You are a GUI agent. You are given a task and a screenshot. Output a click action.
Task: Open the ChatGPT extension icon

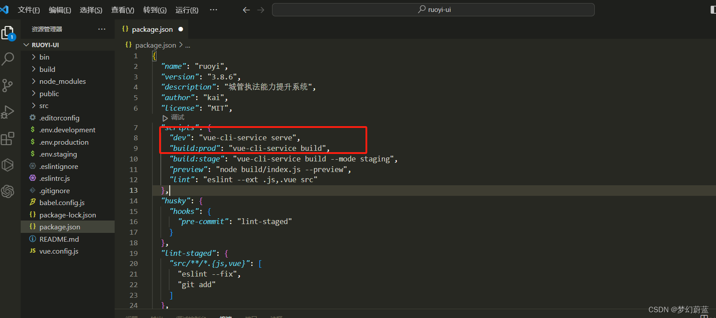[8, 191]
